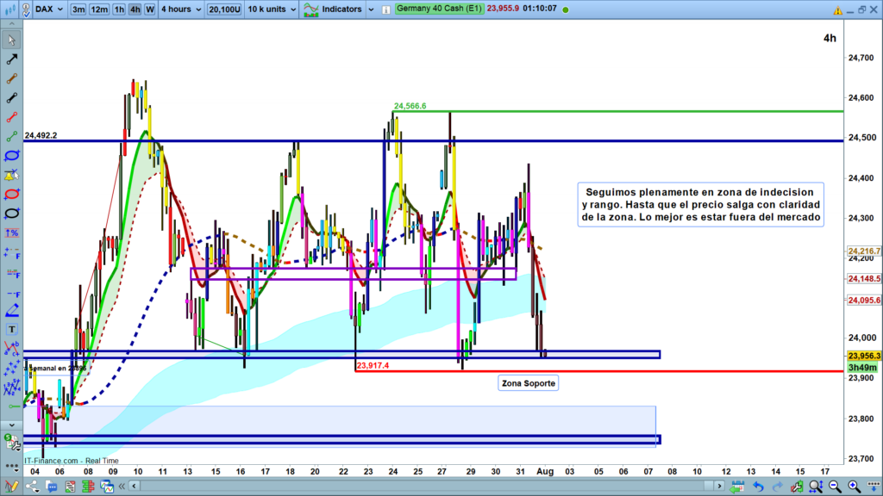Image resolution: width=883 pixels, height=496 pixels.
Task: Click the 20,100U units button
Action: pyautogui.click(x=225, y=9)
